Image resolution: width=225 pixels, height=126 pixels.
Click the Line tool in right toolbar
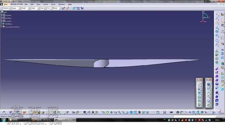217,18
